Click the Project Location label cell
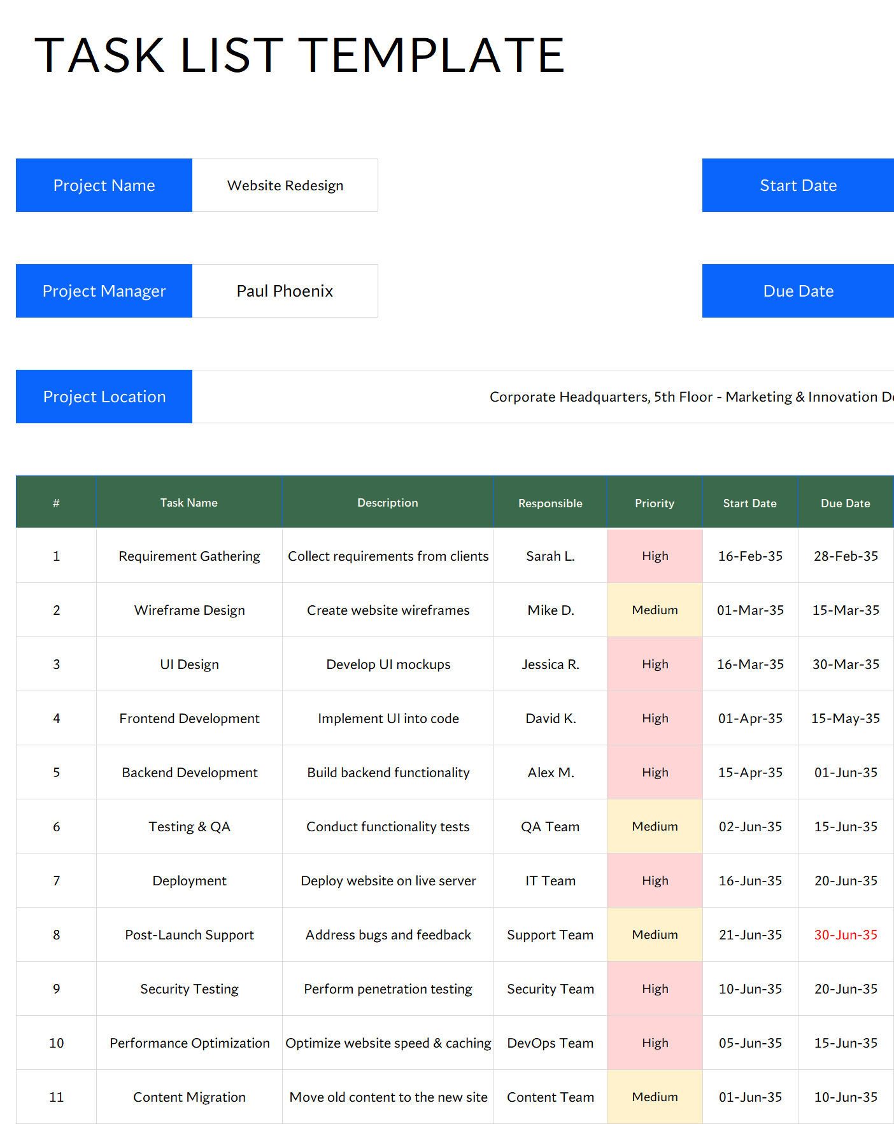The image size is (894, 1124). [x=104, y=397]
